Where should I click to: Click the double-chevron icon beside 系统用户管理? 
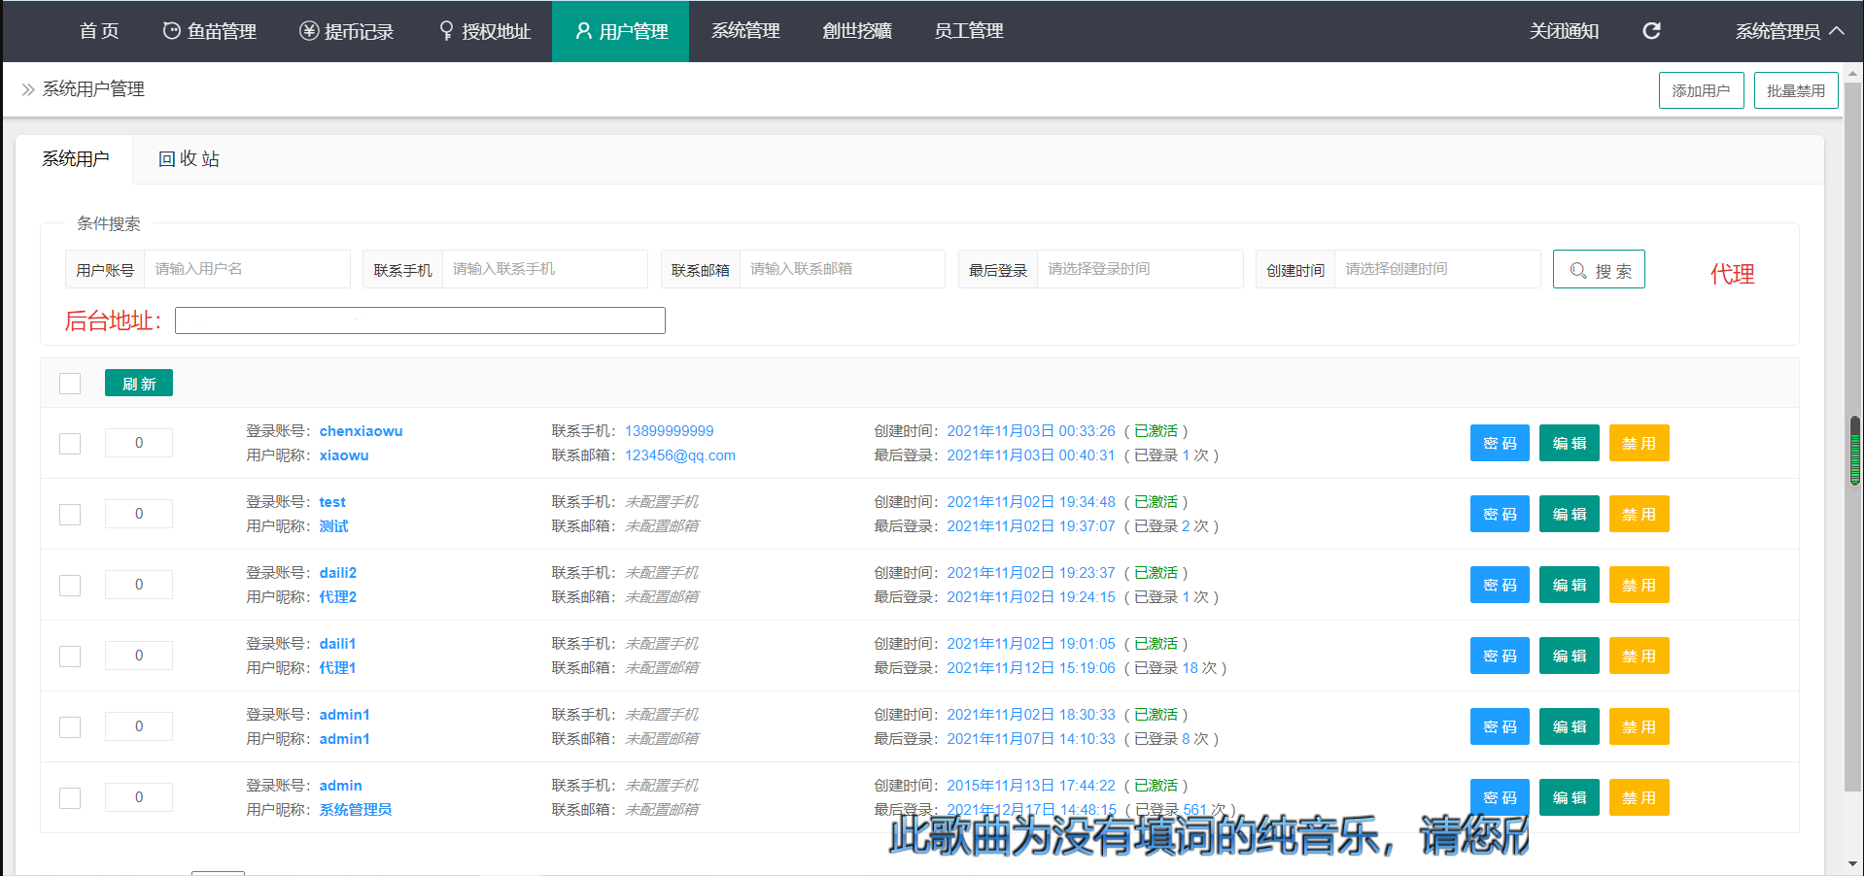pyautogui.click(x=28, y=89)
